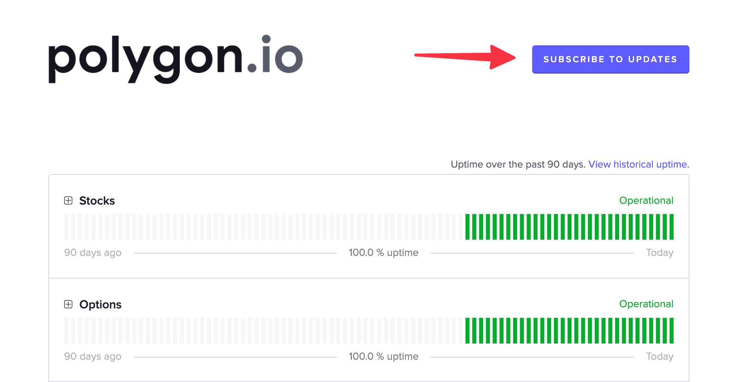Select the rightmost green bar in Stocks uptime
The height and width of the screenshot is (382, 743).
point(671,227)
